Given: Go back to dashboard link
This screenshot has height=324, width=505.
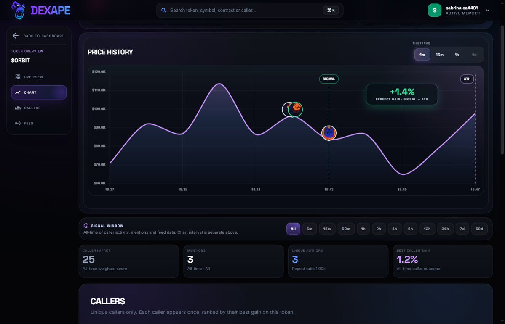Looking at the screenshot, I should click(39, 36).
